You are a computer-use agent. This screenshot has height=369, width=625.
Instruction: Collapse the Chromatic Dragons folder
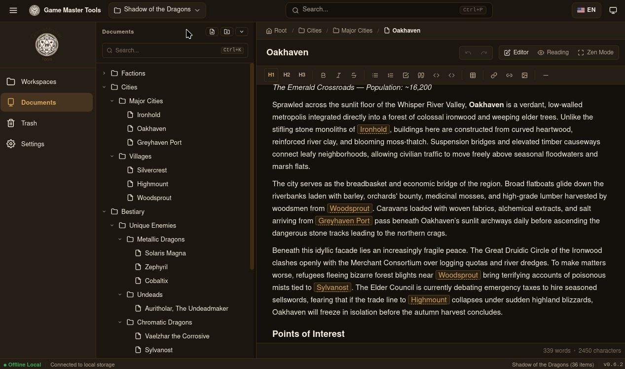(120, 322)
